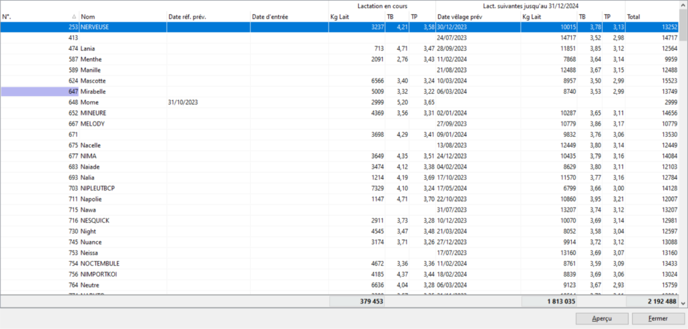Select the row named Nawa
Screen dimensions: 688x329
340,209
